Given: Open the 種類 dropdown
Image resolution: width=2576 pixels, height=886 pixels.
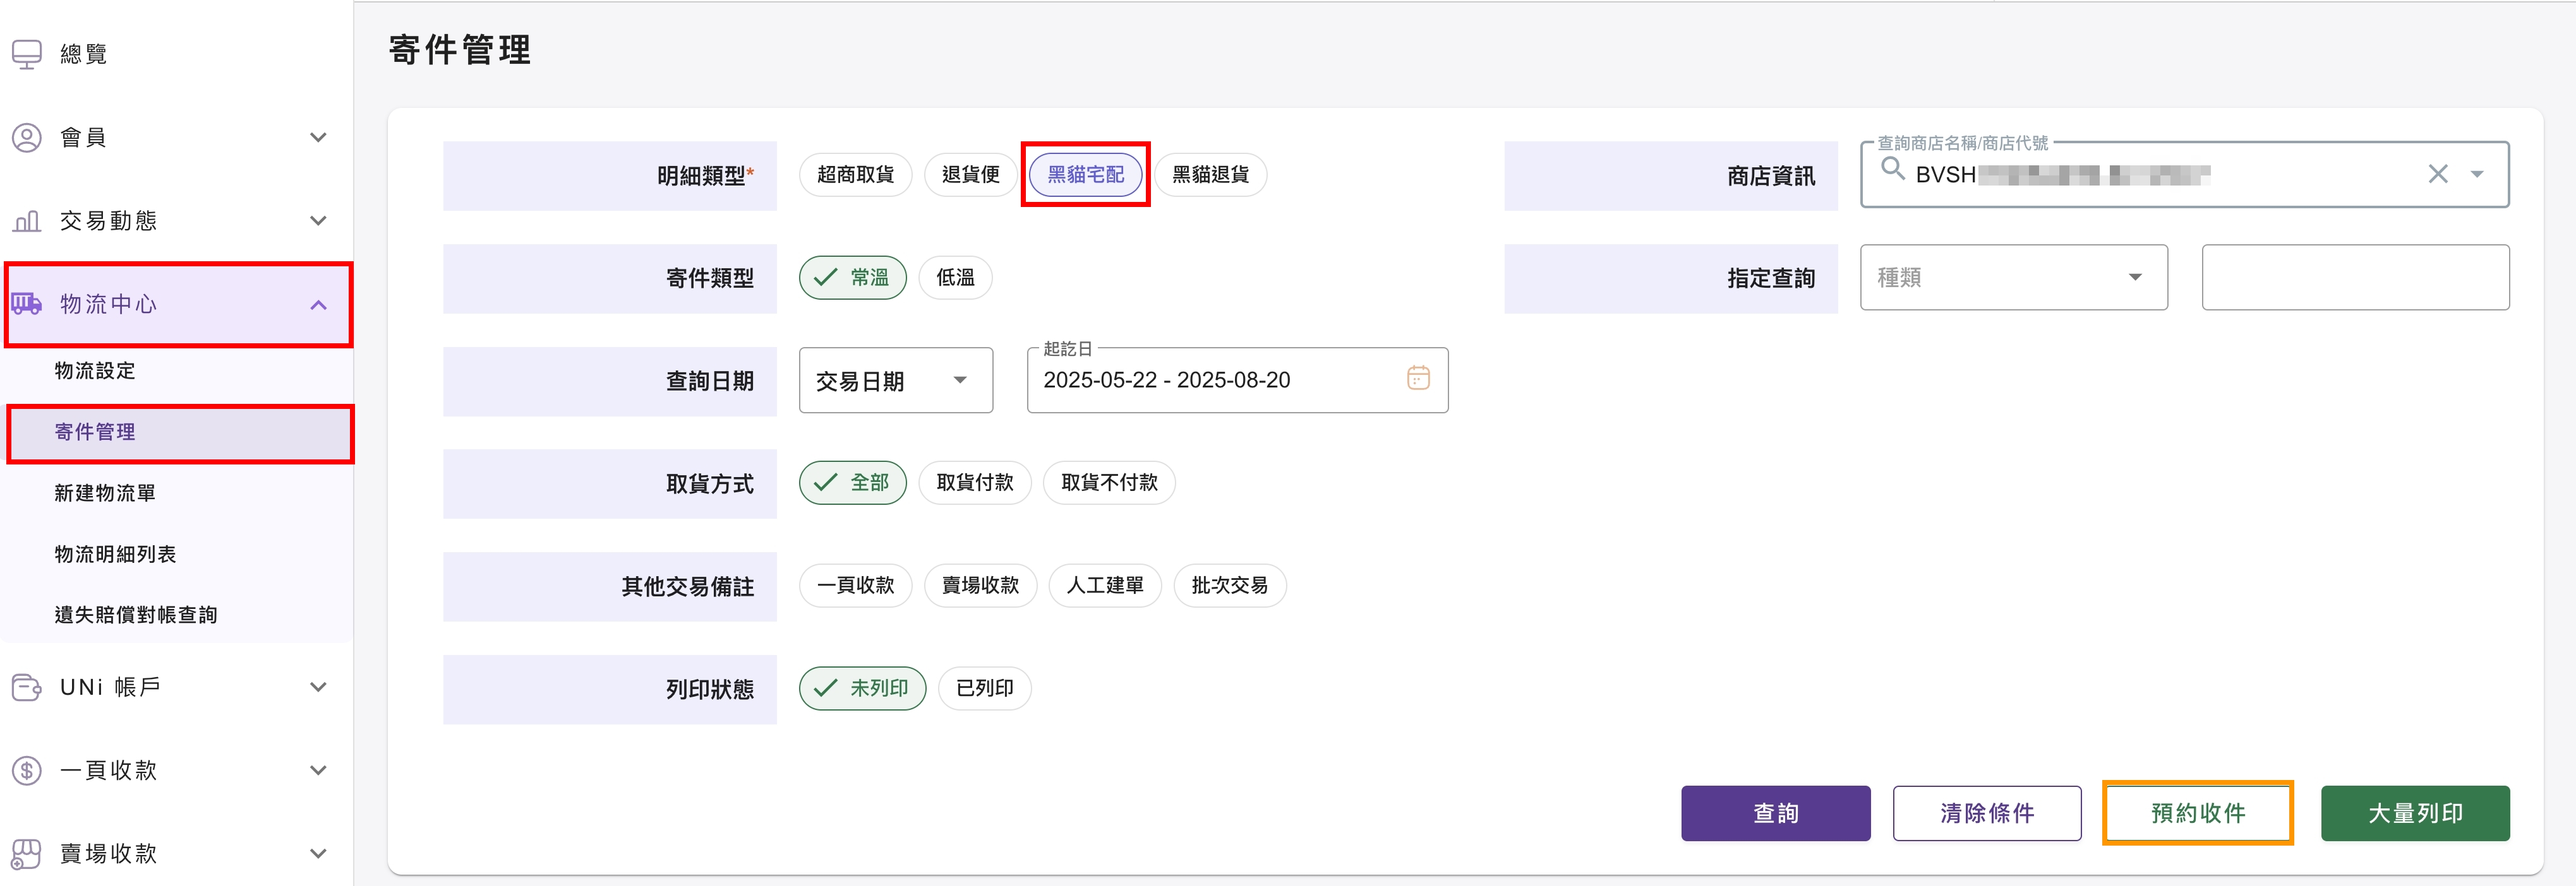Looking at the screenshot, I should pos(2014,278).
